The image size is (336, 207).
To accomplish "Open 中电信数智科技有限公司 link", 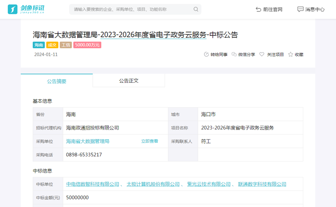I will click(x=93, y=184).
